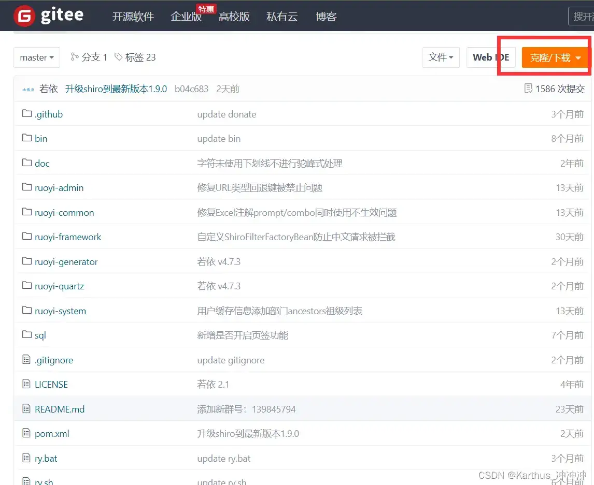Viewport: 594px width, 485px height.
Task: Click commit message 字符未使用下划线不进行驼峰式处理
Action: 270,164
